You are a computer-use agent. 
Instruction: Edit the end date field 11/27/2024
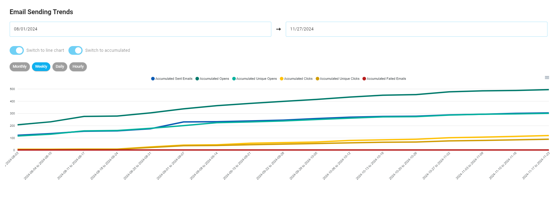pos(416,29)
